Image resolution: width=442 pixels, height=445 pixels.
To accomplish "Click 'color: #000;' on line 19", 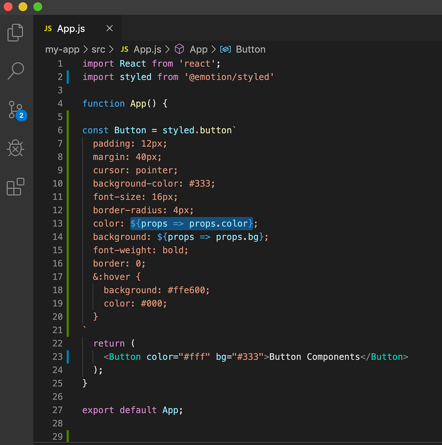I will tap(135, 304).
